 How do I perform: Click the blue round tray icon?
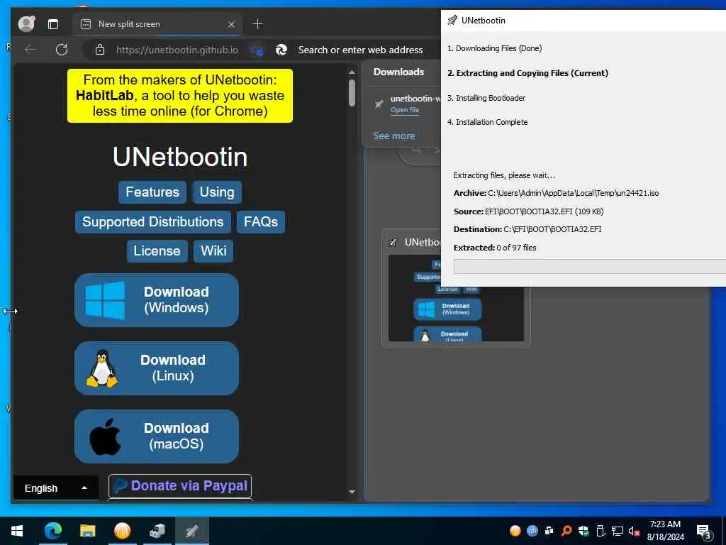coord(532,531)
